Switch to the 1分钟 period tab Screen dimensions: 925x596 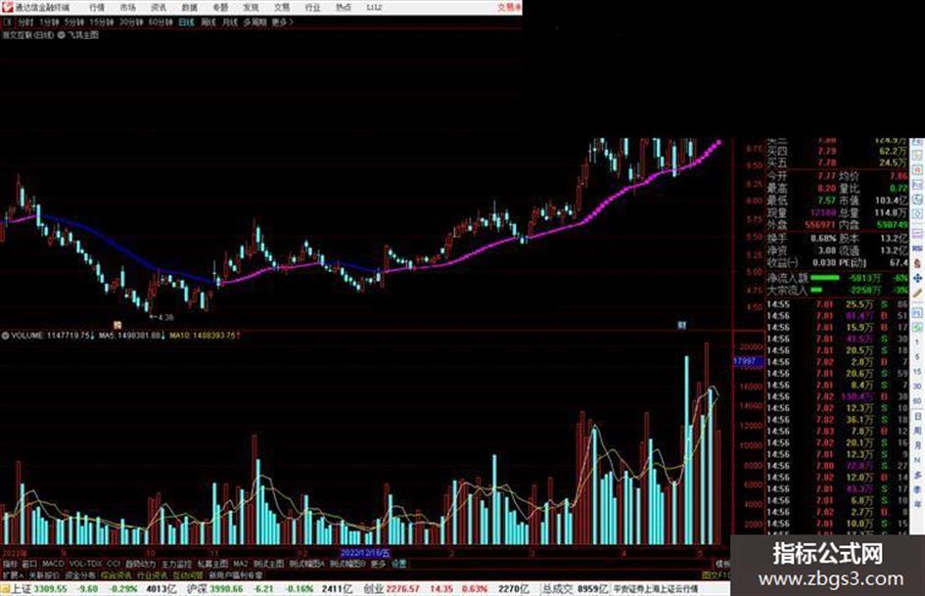[49, 22]
